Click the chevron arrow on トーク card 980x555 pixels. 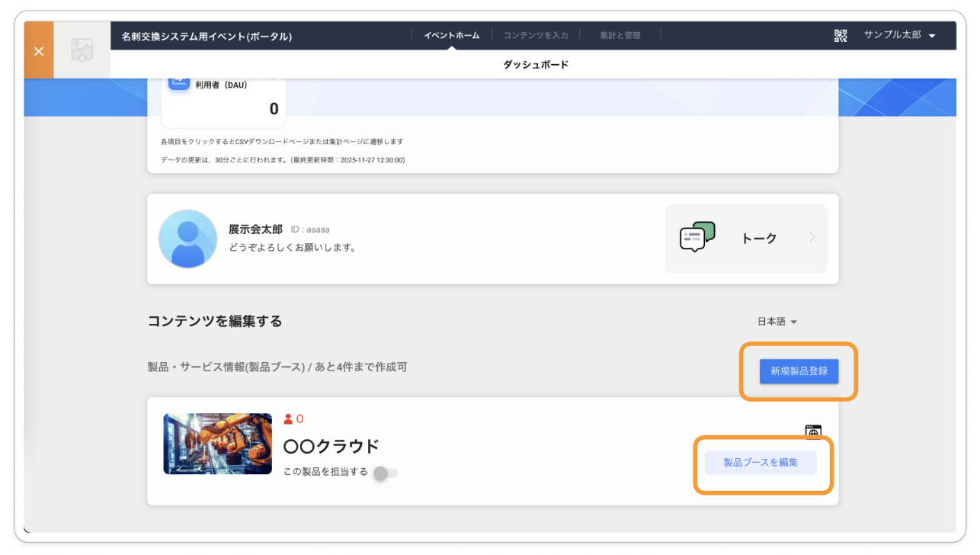pyautogui.click(x=812, y=238)
